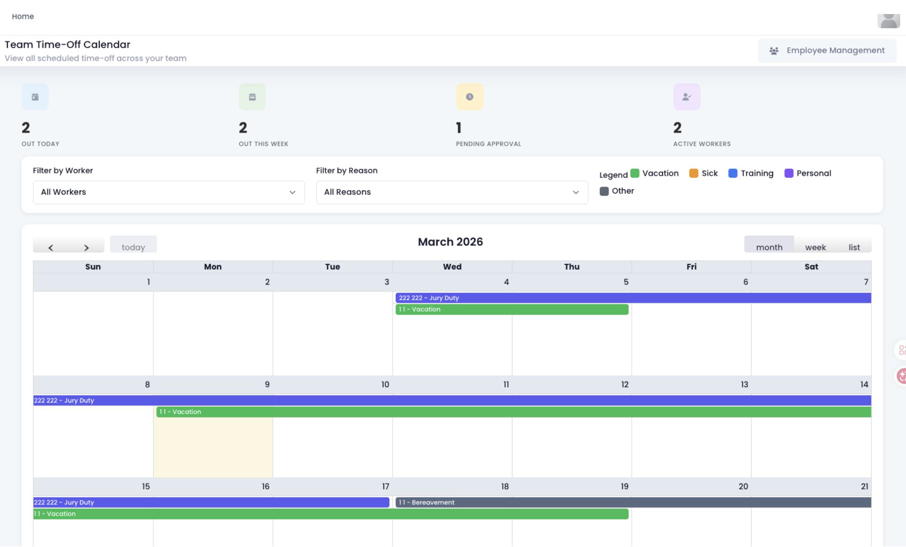
Task: Navigate to Home in the top bar
Action: [x=23, y=16]
